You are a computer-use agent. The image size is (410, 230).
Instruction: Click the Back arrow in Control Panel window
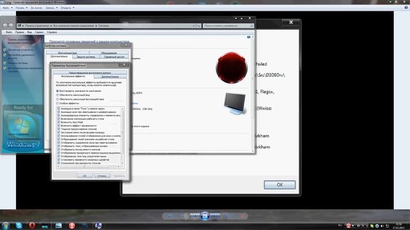(x=5, y=26)
